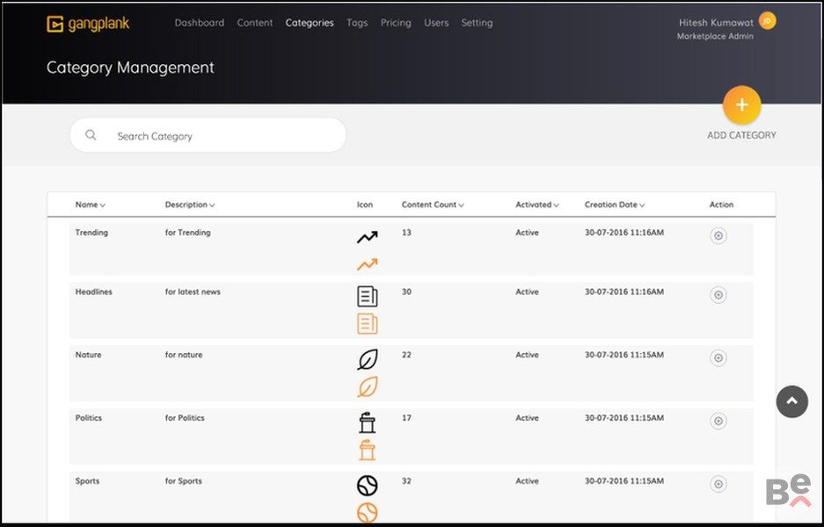824x527 pixels.
Task: Click the Hitesh Kumawat profile name
Action: coord(715,23)
